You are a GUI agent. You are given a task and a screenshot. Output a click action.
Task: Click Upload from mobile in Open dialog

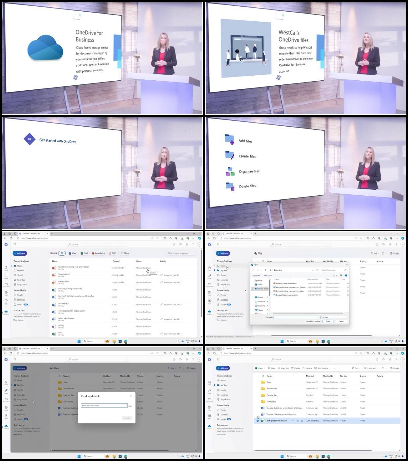(x=313, y=321)
